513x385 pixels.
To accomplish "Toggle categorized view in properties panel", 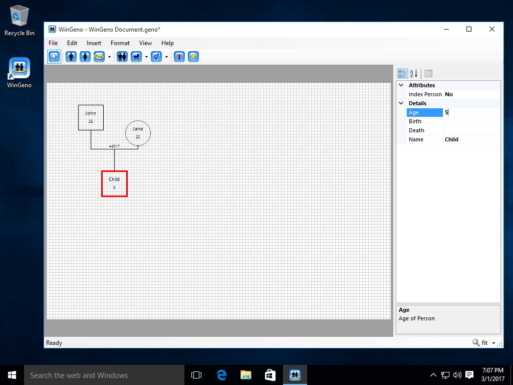I will [402, 73].
